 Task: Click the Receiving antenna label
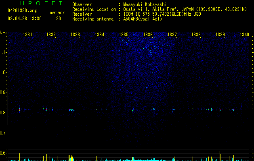[x=93, y=19]
